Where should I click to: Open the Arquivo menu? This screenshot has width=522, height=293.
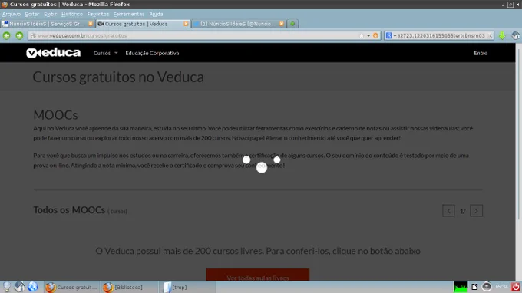[x=12, y=14]
